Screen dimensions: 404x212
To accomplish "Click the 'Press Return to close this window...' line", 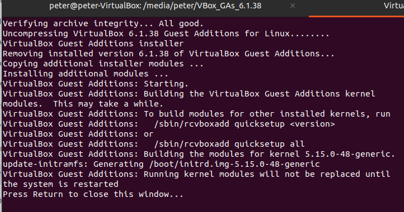I will (x=93, y=194).
